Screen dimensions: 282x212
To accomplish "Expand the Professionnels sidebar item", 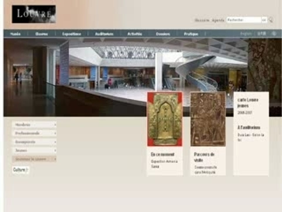I will [34, 133].
